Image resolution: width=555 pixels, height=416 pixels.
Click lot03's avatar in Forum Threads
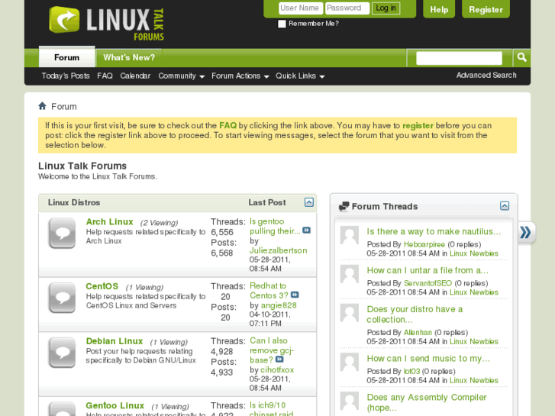pos(350,362)
